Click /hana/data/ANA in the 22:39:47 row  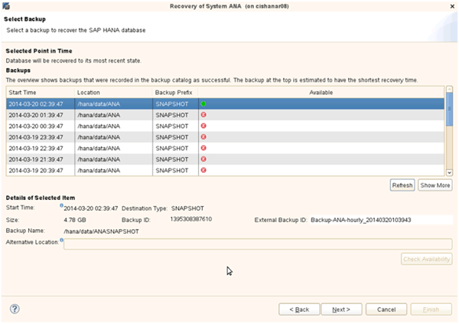[99, 149]
